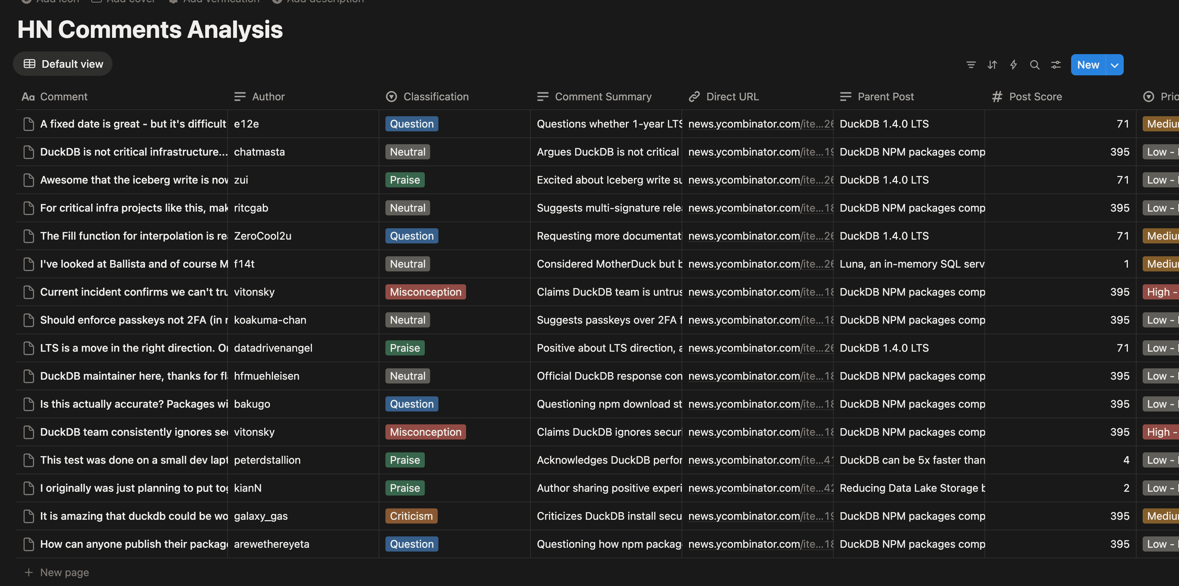Click the search magnifier icon
The height and width of the screenshot is (586, 1179).
(1034, 65)
